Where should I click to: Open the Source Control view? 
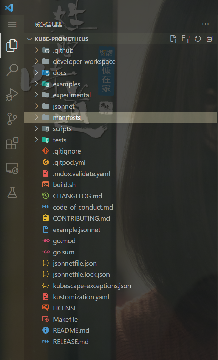12,119
